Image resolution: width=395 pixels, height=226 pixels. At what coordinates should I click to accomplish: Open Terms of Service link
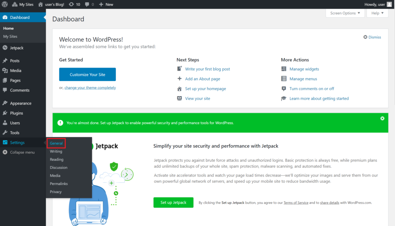(296, 202)
